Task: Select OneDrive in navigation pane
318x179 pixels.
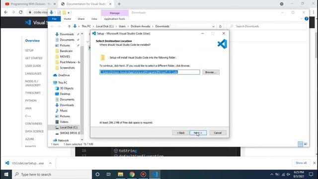Action: point(64,75)
